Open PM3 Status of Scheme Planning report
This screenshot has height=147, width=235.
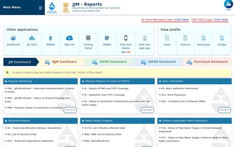[x=37, y=100]
